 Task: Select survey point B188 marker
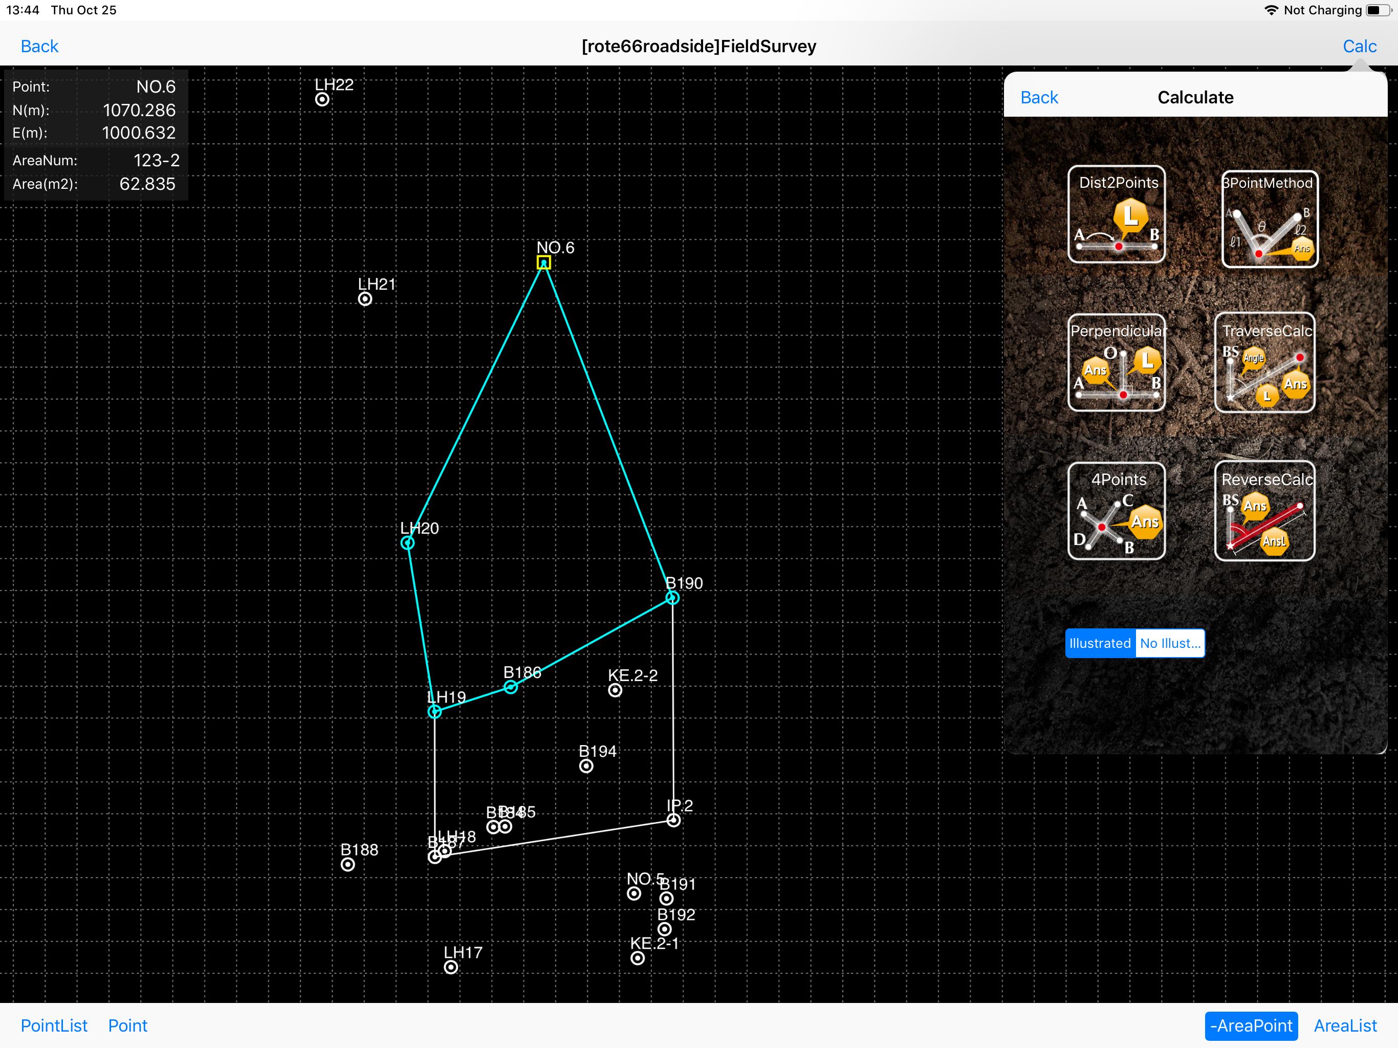point(347,865)
